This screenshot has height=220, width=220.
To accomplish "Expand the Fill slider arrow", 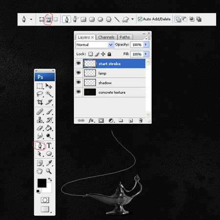I will (x=146, y=54).
